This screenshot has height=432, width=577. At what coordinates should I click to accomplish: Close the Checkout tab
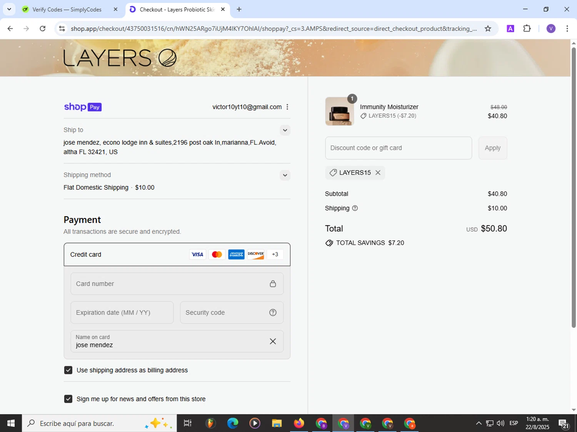click(223, 10)
